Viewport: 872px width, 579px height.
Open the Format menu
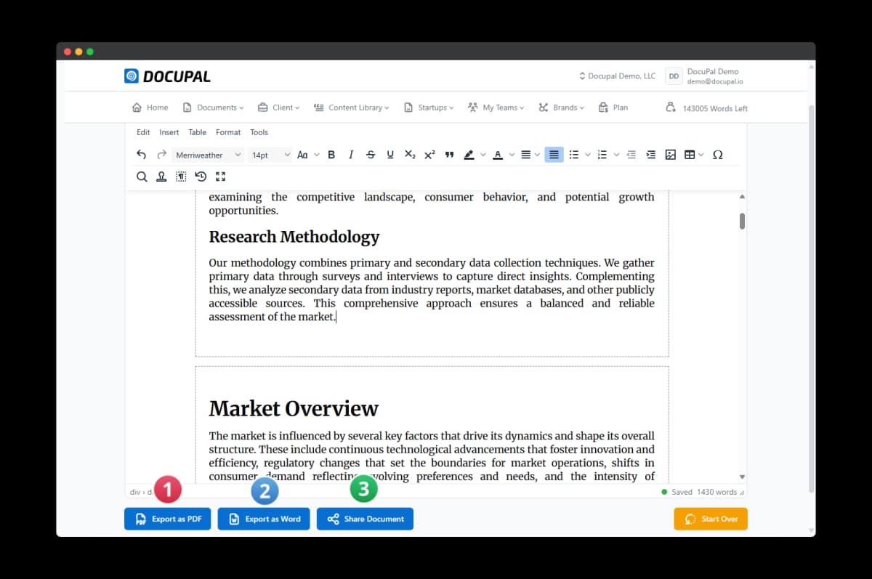tap(227, 132)
